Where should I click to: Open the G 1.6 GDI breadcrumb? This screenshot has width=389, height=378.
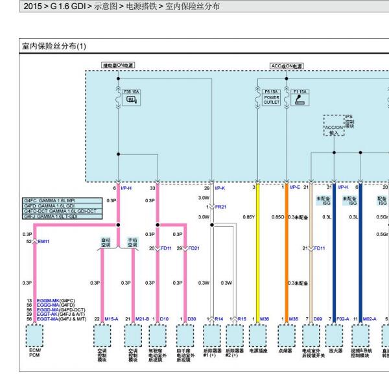point(68,6)
